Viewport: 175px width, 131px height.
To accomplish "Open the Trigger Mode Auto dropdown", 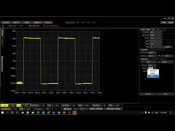I will pos(151,62).
